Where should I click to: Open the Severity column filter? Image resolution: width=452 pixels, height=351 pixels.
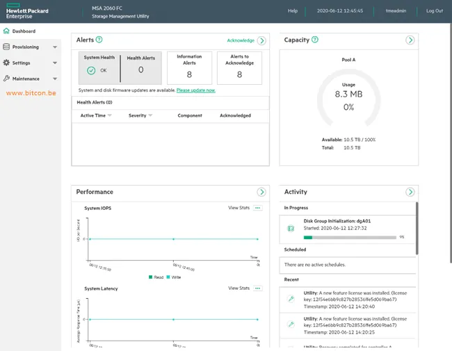(150, 115)
